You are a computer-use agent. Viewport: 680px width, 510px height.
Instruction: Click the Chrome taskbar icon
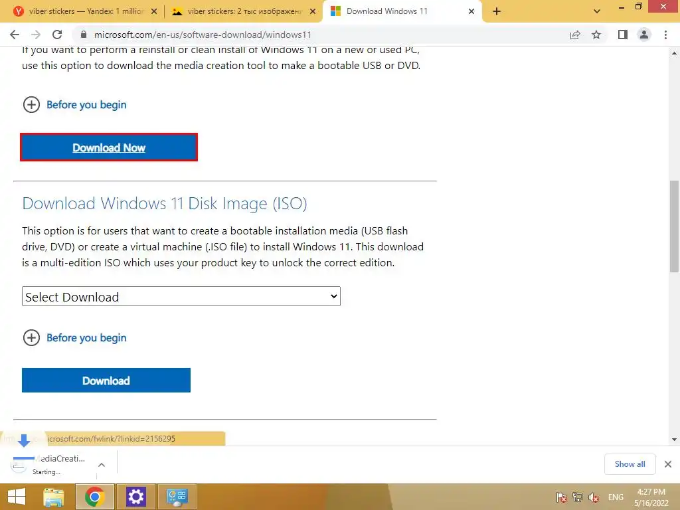(95, 497)
